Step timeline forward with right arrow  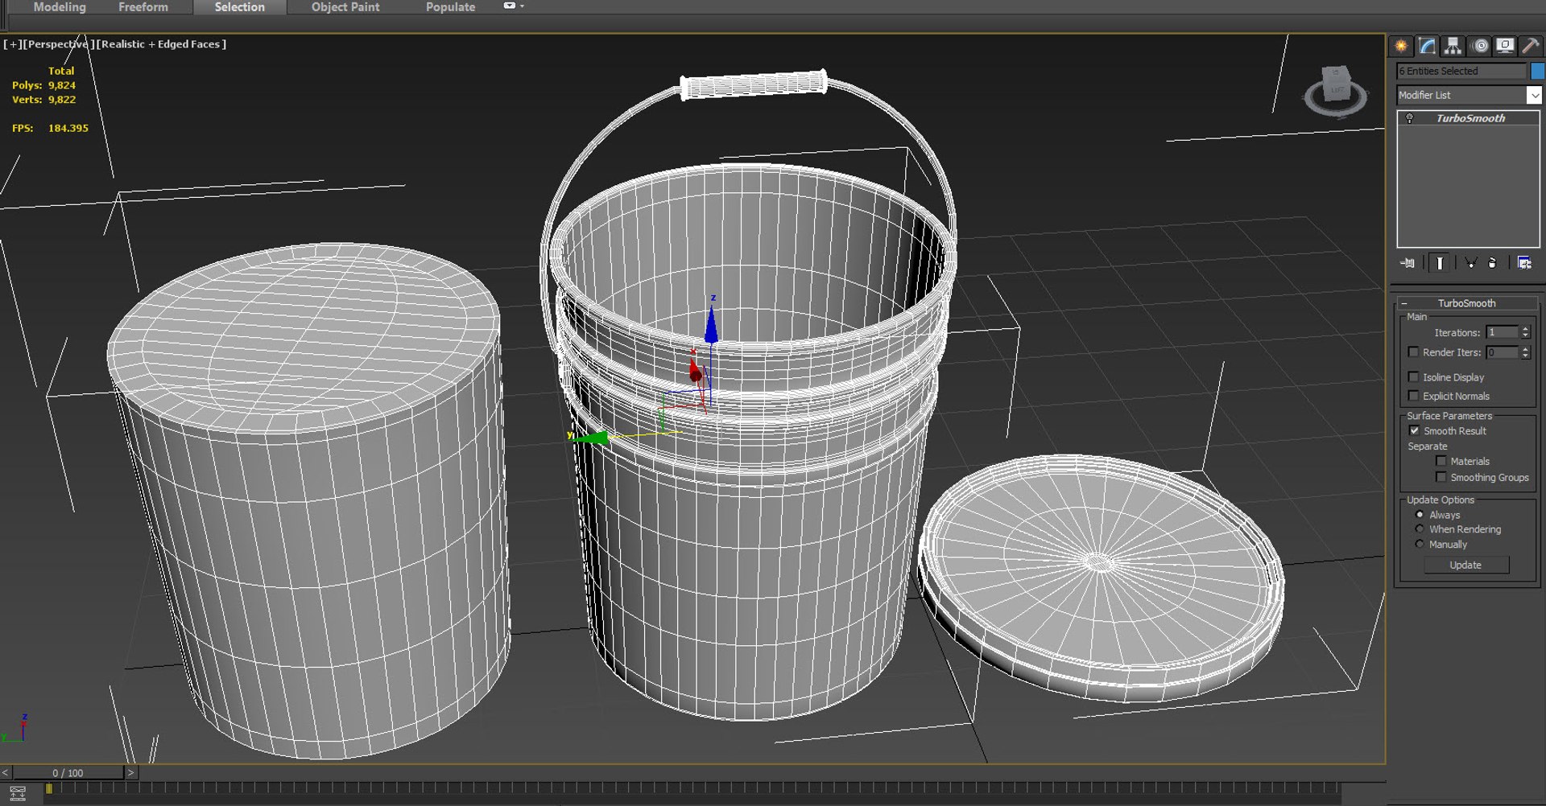(x=131, y=772)
